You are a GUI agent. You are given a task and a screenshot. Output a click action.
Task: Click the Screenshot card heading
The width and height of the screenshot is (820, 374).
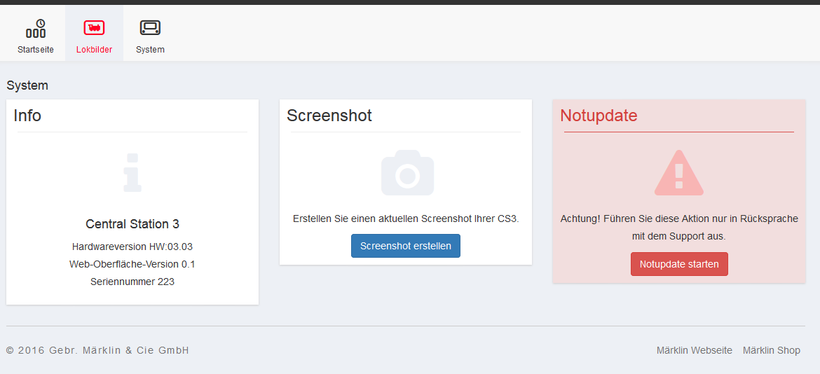[x=329, y=116]
